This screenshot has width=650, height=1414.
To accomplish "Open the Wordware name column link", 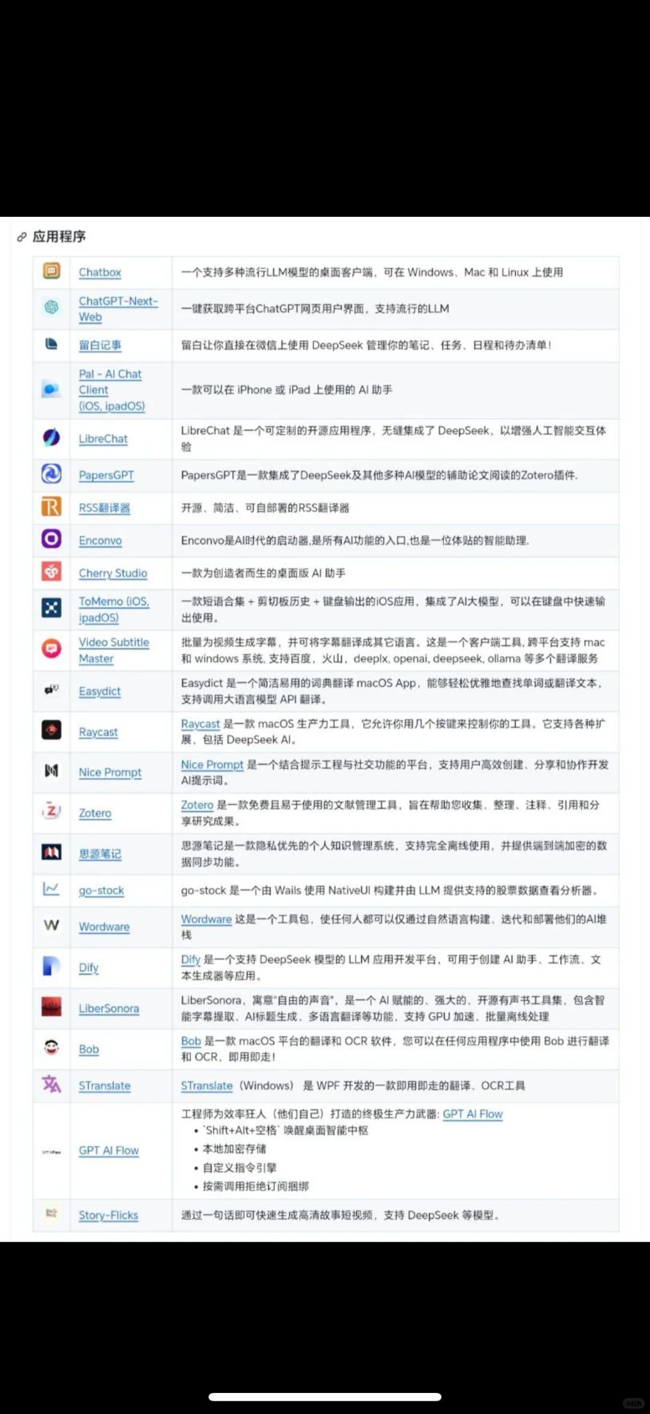I will [104, 927].
